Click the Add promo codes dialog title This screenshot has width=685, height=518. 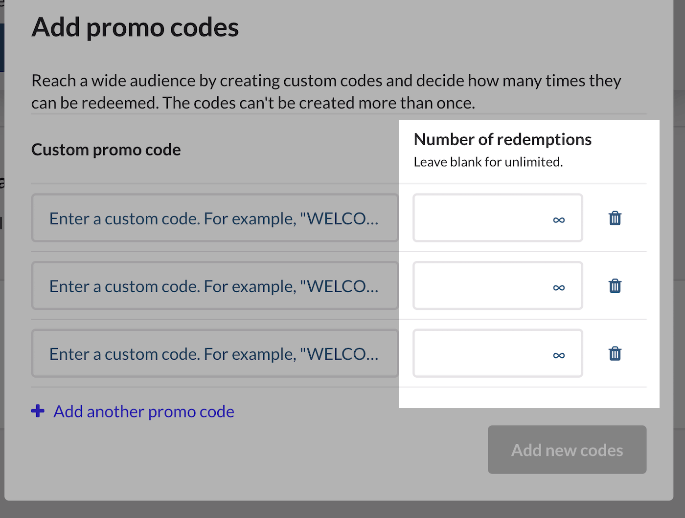(x=135, y=27)
